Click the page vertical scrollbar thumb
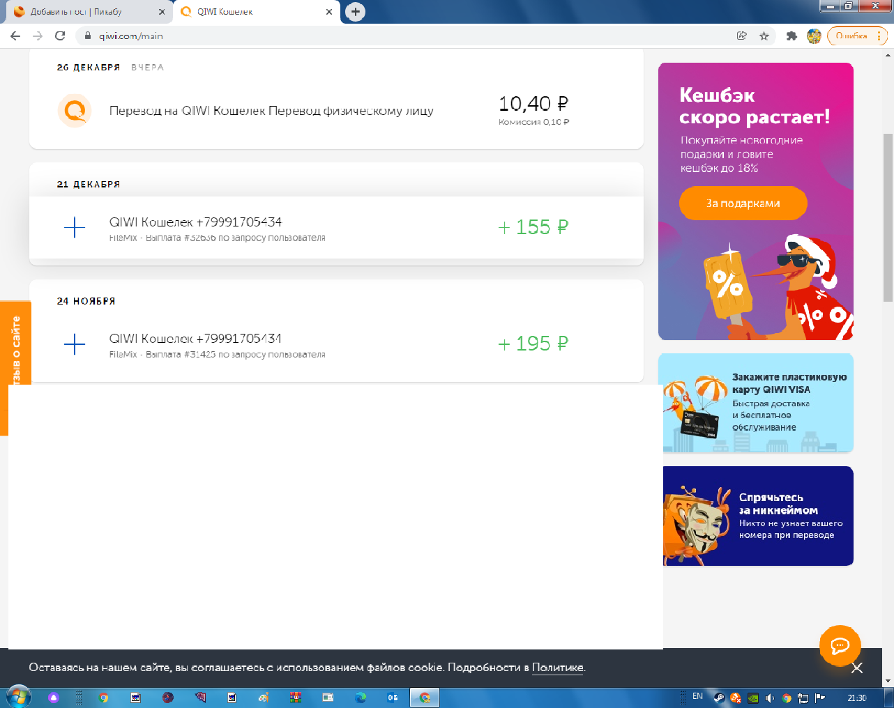 pos(888,217)
